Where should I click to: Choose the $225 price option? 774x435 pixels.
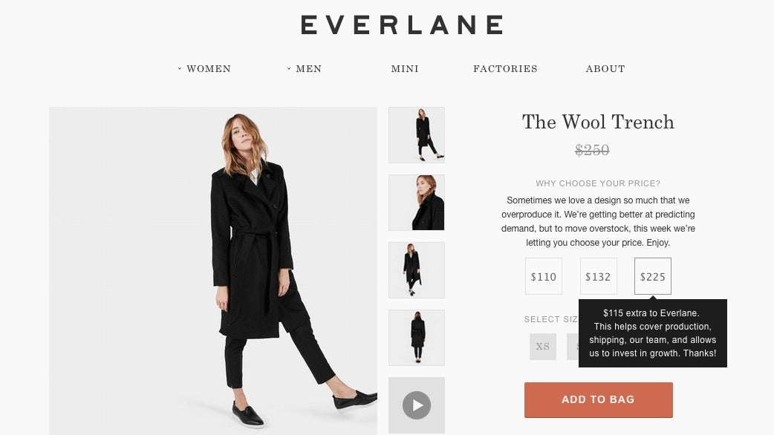[x=653, y=276]
